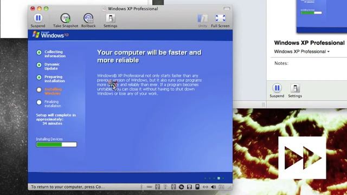Viewport: 347px width, 195px height.
Task: Click the Installing Devices progress bar
Action: (x=56, y=145)
